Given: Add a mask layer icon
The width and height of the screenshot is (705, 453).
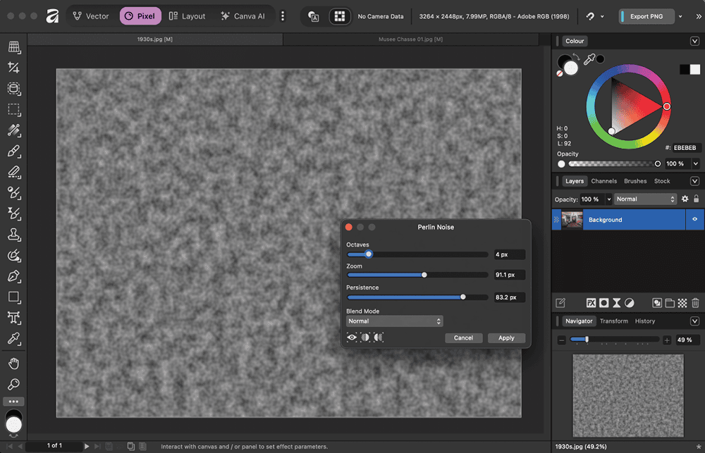Looking at the screenshot, I should [x=604, y=303].
